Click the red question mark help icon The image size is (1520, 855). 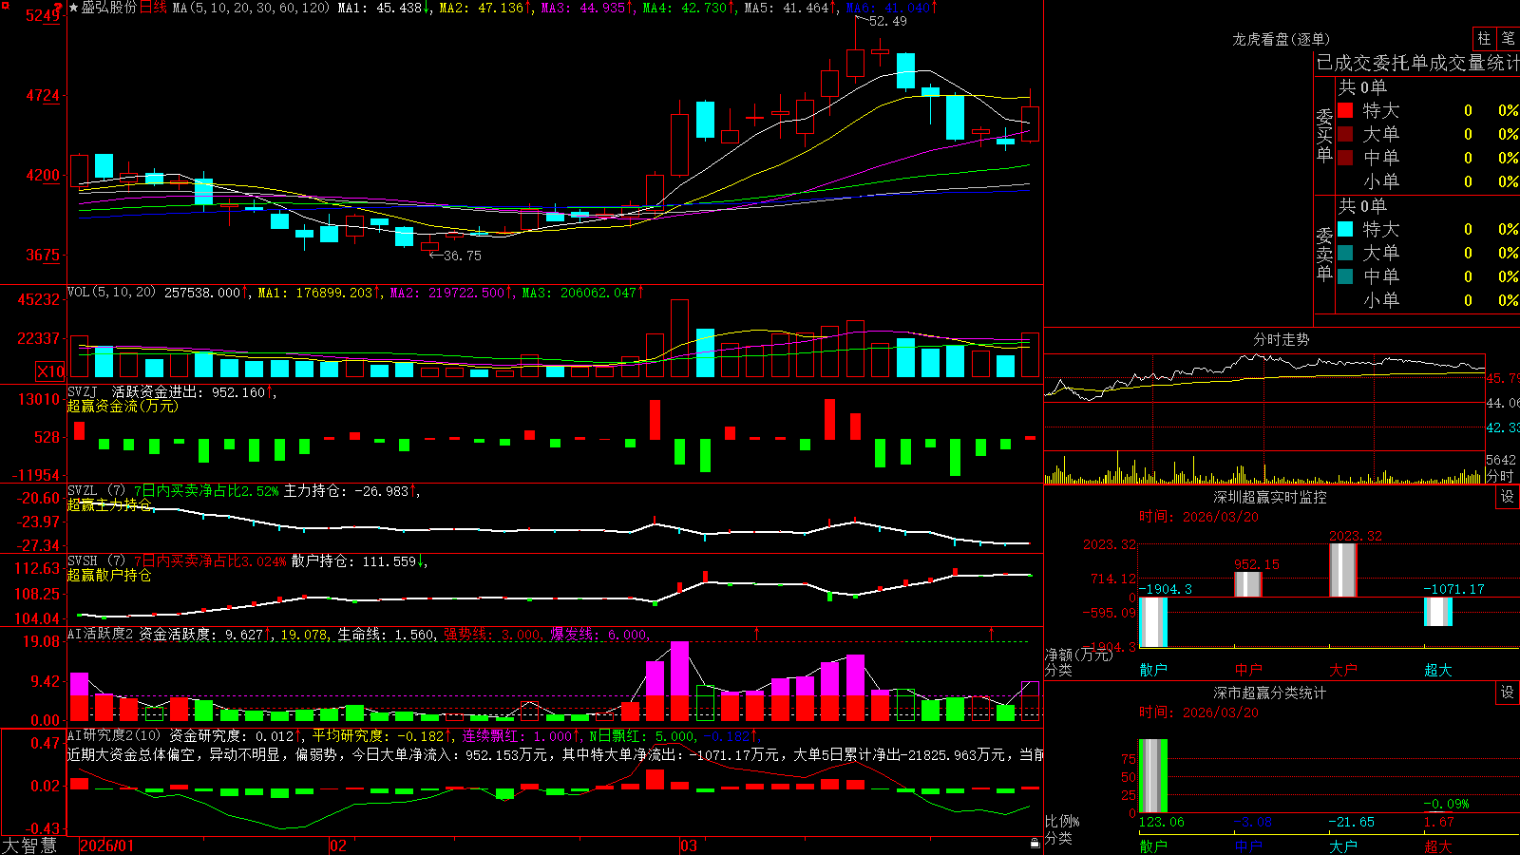pyautogui.click(x=59, y=7)
